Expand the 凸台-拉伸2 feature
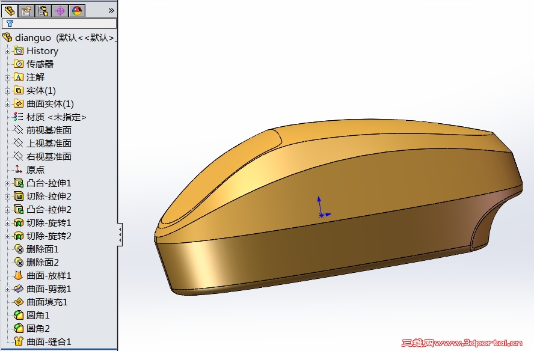This screenshot has height=351, width=534. (7, 210)
